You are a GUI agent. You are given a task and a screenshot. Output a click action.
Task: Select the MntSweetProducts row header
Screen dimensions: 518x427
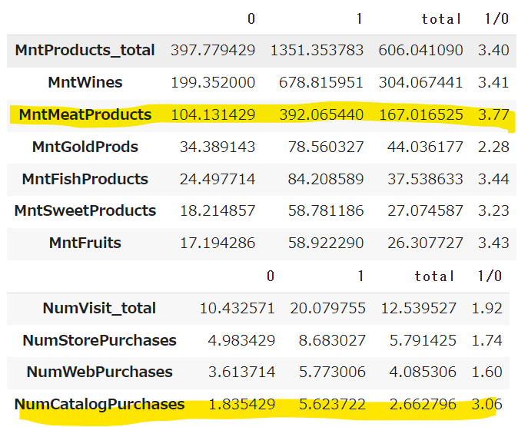(x=85, y=210)
